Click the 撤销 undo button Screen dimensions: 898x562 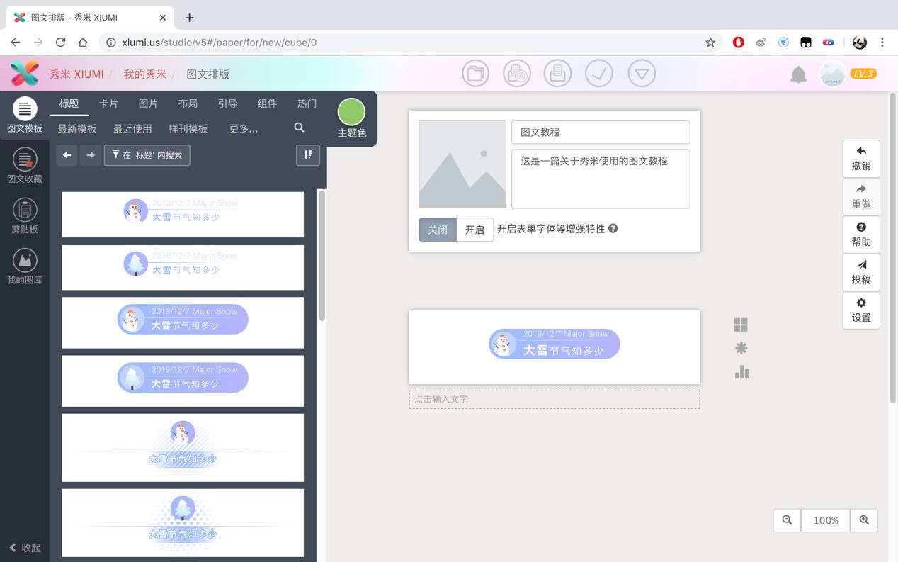coord(861,159)
